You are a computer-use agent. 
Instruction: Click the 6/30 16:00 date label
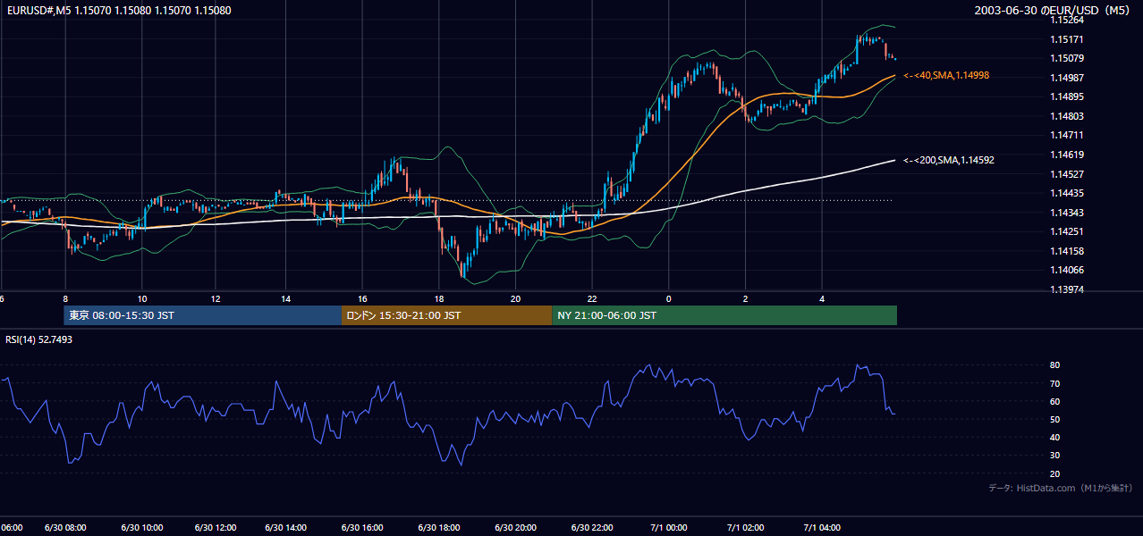(362, 528)
